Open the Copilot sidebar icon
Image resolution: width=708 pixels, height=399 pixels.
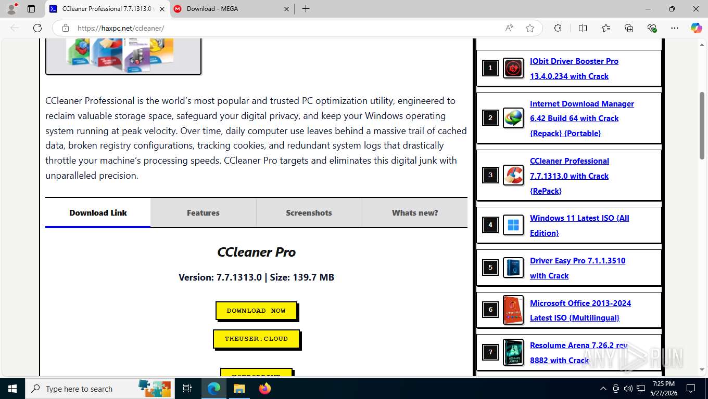coord(697,28)
